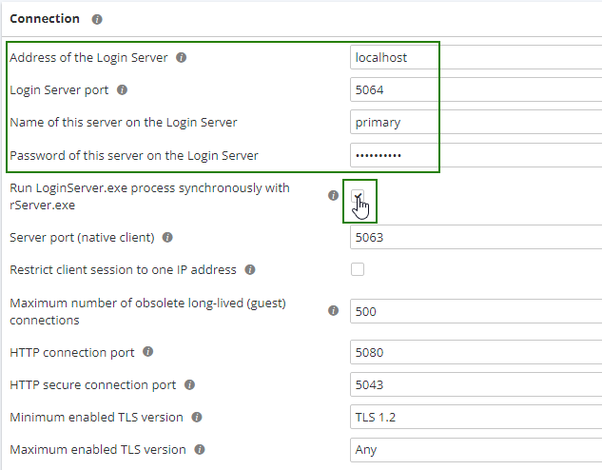Click info icon for Address of Login Server

[x=182, y=57]
